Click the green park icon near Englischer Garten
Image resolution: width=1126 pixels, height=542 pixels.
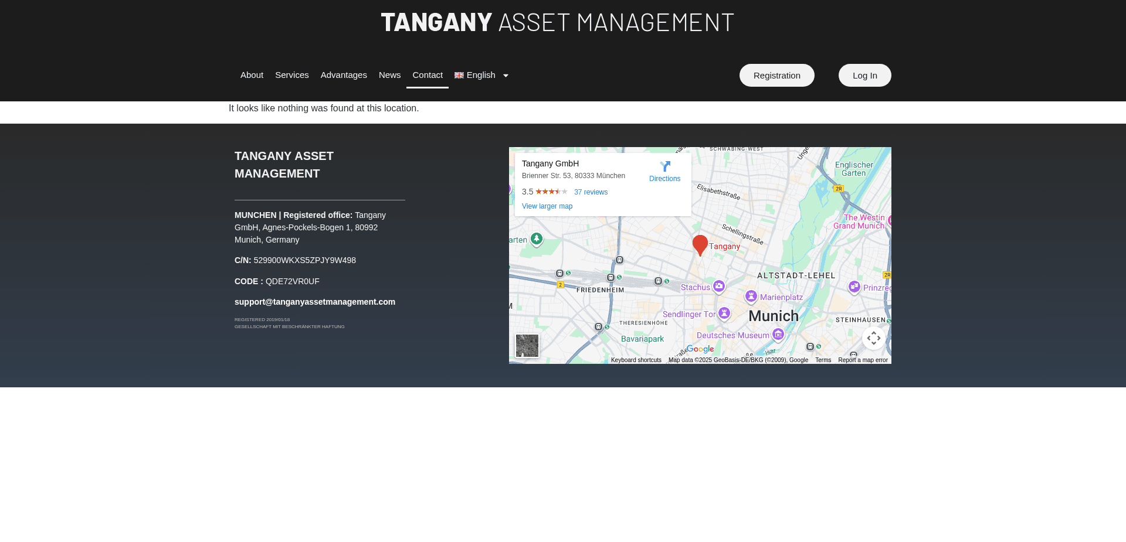click(536, 239)
